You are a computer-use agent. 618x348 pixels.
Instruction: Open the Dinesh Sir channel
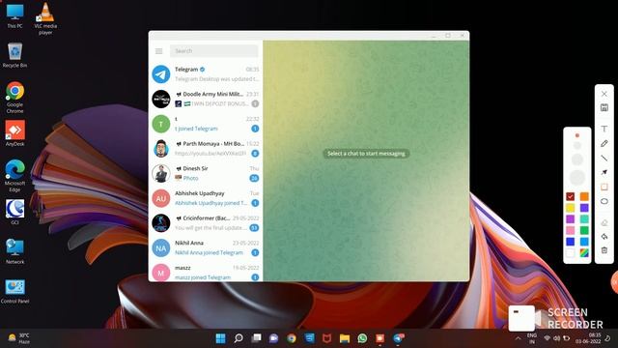coord(206,174)
